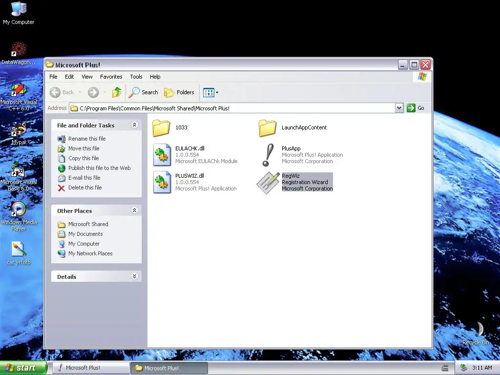This screenshot has width=500, height=375.
Task: Click the Rename this file icon
Action: click(61, 139)
